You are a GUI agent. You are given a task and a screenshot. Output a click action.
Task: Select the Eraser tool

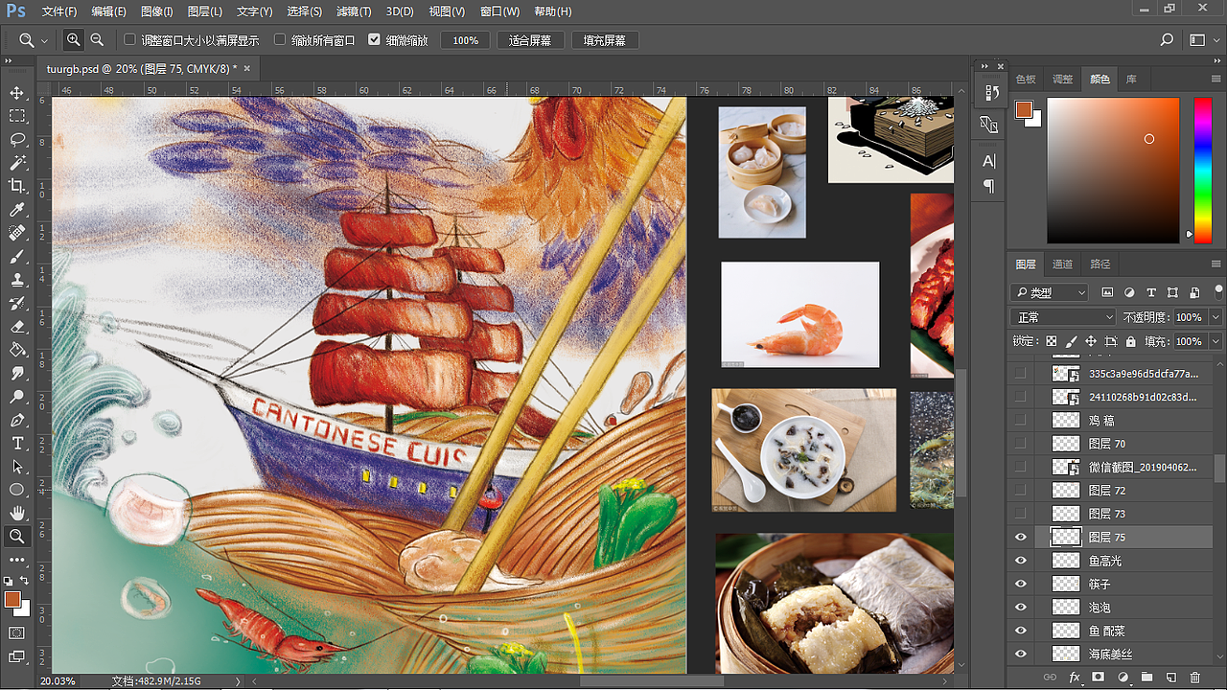click(x=16, y=326)
